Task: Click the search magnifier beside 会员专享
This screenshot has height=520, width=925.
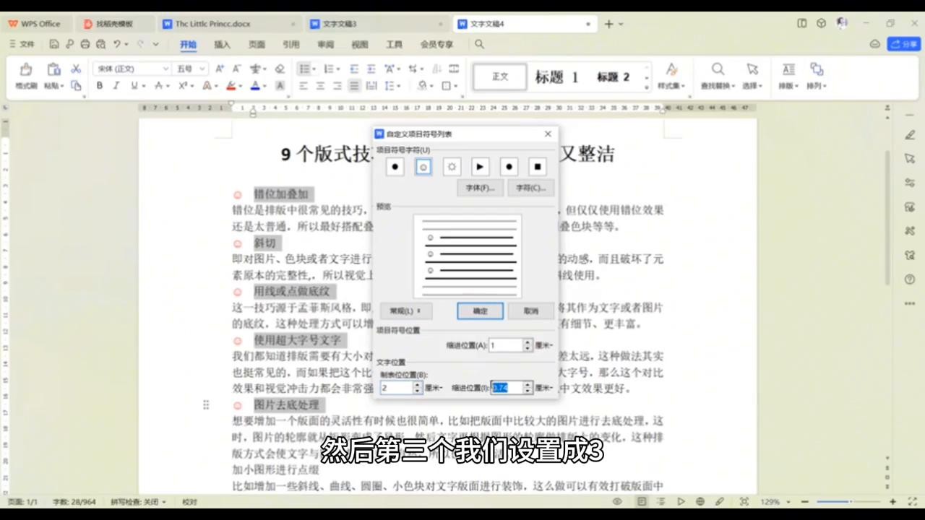Action: click(479, 44)
